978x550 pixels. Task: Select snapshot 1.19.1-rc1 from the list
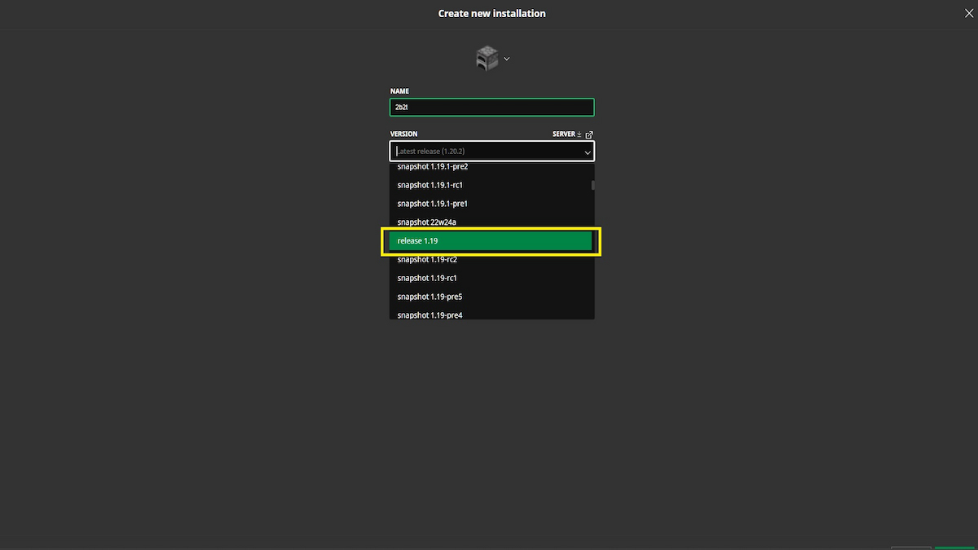[x=491, y=185]
